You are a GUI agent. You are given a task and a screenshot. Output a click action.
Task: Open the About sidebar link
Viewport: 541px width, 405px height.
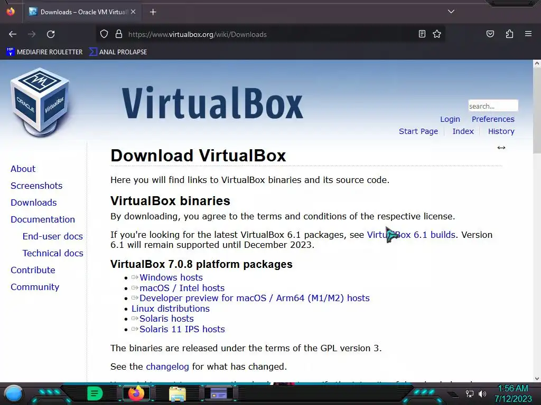(23, 169)
